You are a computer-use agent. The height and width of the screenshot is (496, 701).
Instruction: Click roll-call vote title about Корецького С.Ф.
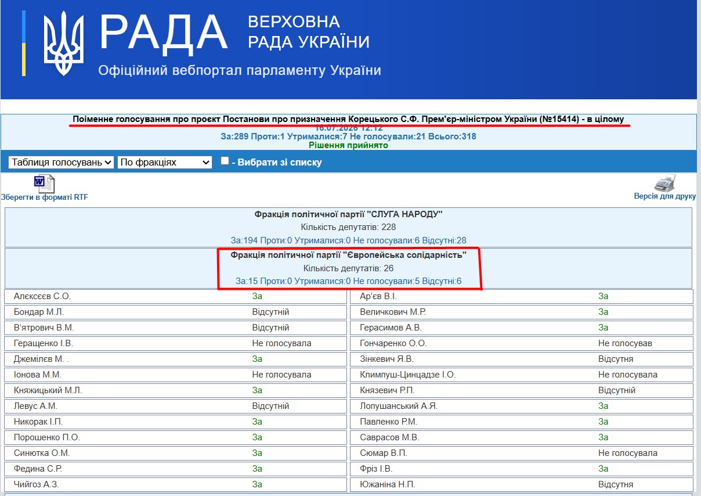click(348, 119)
